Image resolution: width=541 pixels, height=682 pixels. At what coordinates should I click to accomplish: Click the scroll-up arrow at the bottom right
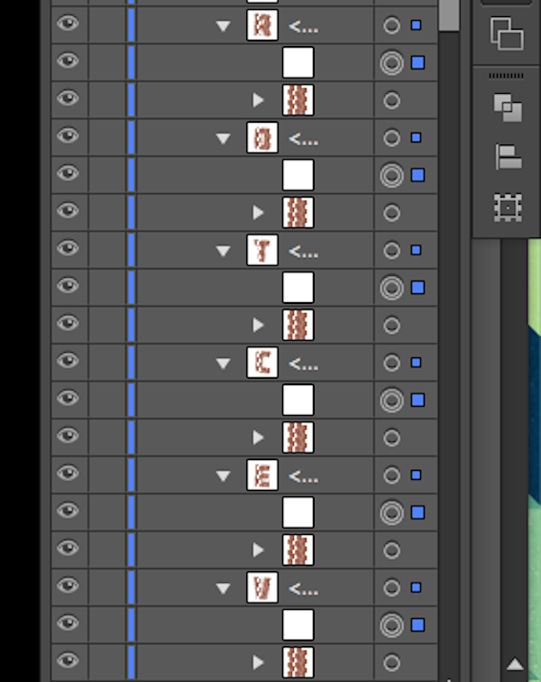tap(515, 665)
